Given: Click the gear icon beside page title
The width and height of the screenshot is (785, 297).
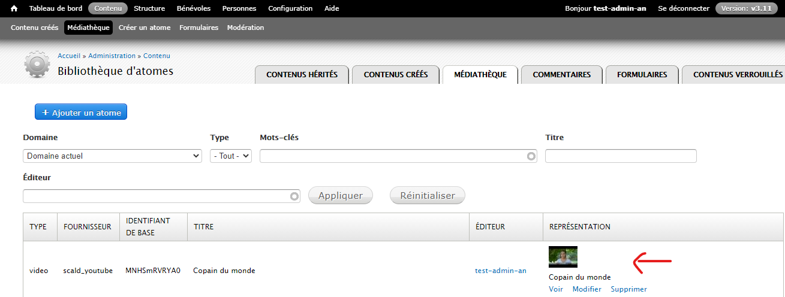Looking at the screenshot, I should click(37, 65).
